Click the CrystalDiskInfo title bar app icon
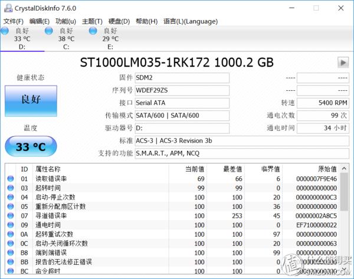354x279 pixels. coord(8,8)
